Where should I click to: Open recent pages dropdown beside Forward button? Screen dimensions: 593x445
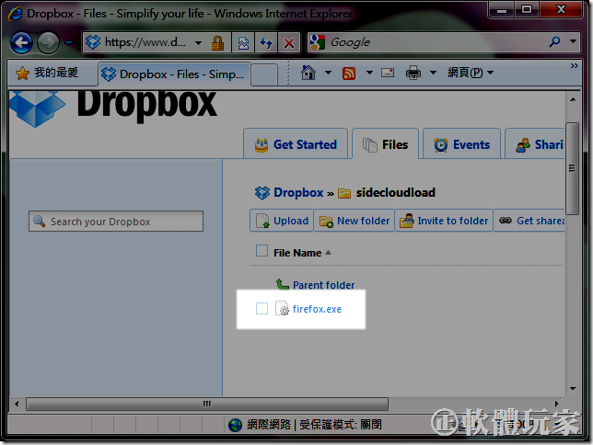click(x=68, y=42)
